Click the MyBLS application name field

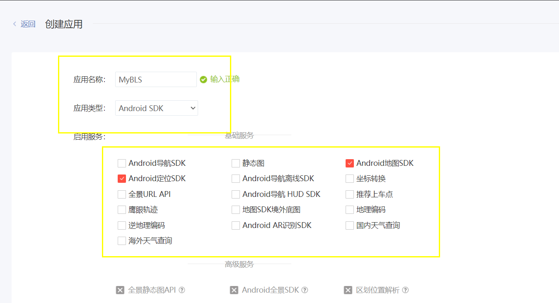click(x=155, y=79)
